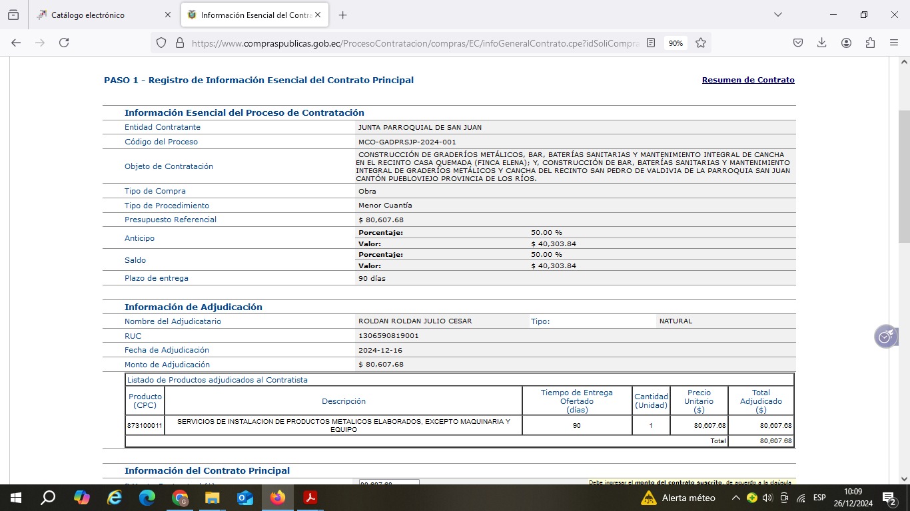Close the Información Esencial del Contrato tab
910x511 pixels.
point(318,15)
